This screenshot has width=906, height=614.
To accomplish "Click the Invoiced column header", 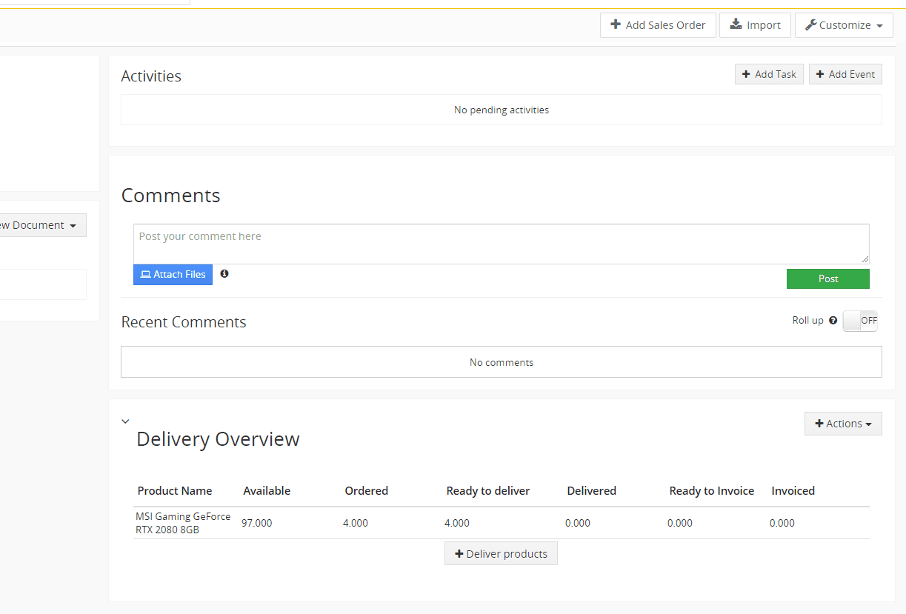I will [793, 491].
